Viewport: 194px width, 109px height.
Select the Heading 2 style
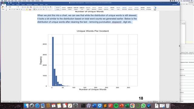(76, 8)
